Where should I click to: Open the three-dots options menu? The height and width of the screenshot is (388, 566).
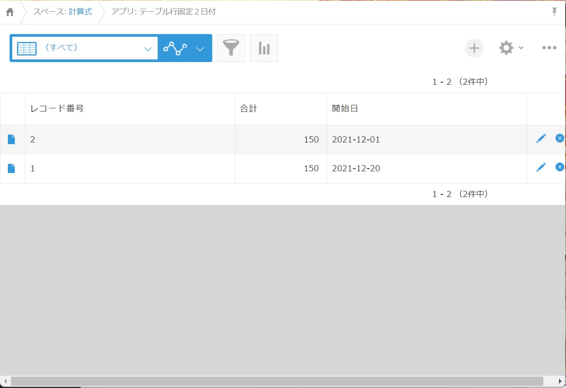[x=549, y=48]
